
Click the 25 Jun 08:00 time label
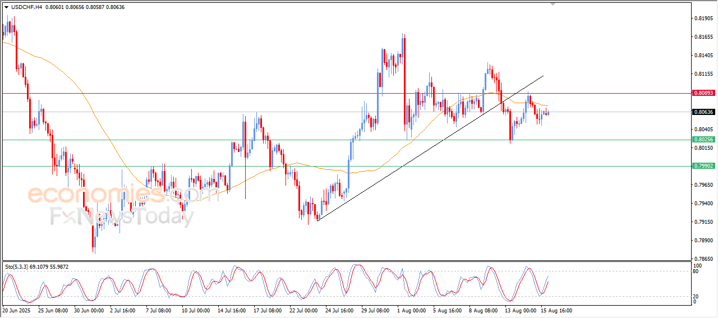click(x=53, y=310)
